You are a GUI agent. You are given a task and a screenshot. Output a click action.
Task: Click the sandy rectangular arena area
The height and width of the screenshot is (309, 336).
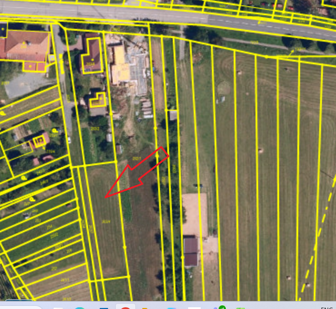[194, 214]
